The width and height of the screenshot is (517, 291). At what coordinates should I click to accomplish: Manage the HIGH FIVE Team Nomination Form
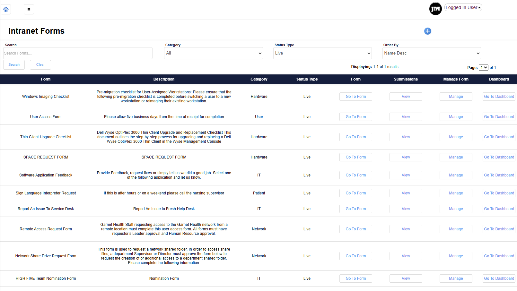pos(456,278)
